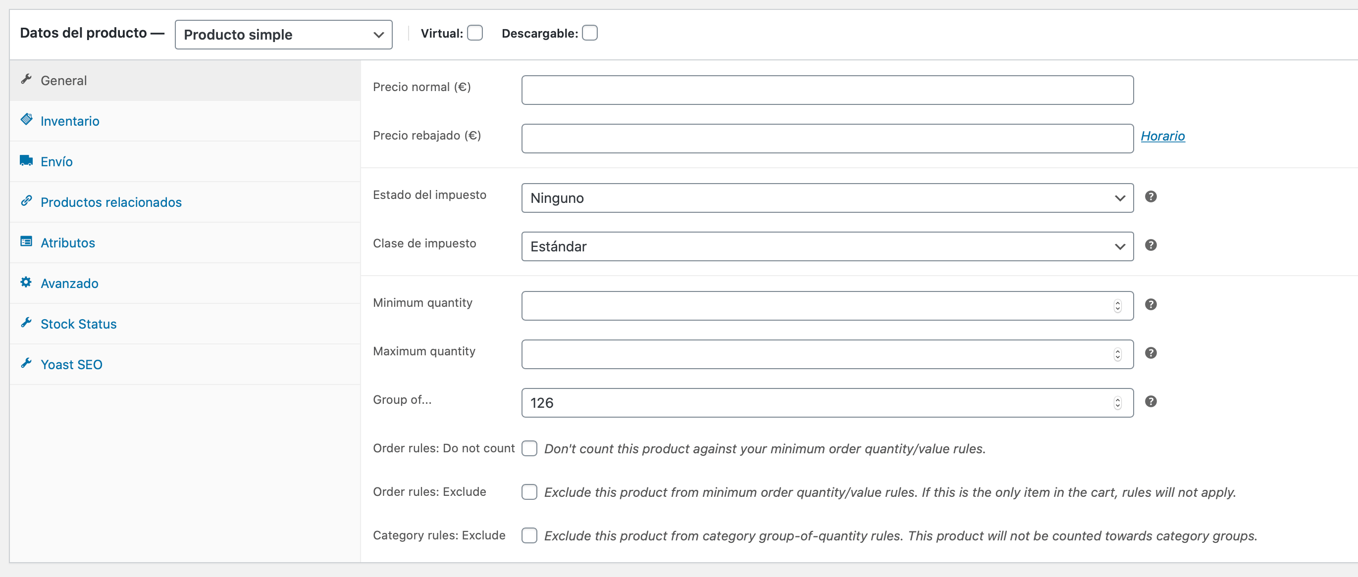Enable the Descargable checkbox
Image resolution: width=1358 pixels, height=577 pixels.
click(x=590, y=33)
